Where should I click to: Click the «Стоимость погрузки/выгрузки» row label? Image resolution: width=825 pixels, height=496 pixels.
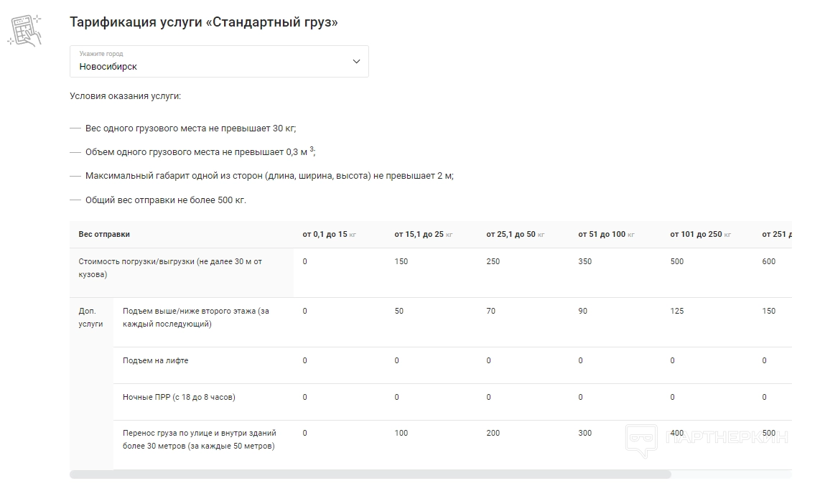pyautogui.click(x=170, y=268)
